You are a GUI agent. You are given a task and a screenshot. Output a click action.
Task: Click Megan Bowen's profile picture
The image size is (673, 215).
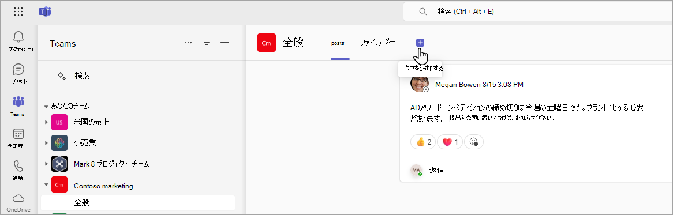pyautogui.click(x=420, y=84)
